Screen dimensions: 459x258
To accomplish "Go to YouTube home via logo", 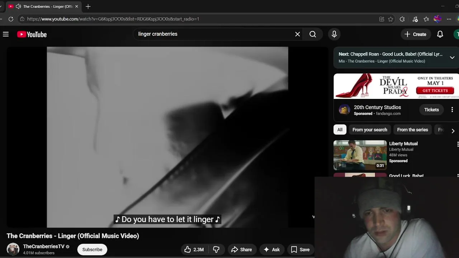I will tap(32, 34).
